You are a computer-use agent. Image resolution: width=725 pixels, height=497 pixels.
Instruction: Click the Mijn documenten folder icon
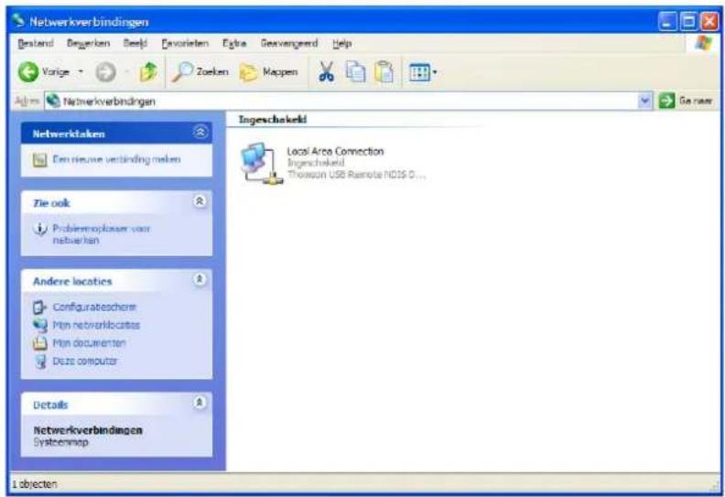click(x=39, y=343)
